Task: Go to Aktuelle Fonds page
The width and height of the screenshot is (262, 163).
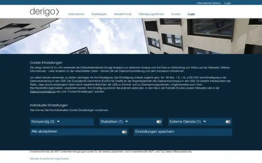Action: [x=123, y=14]
